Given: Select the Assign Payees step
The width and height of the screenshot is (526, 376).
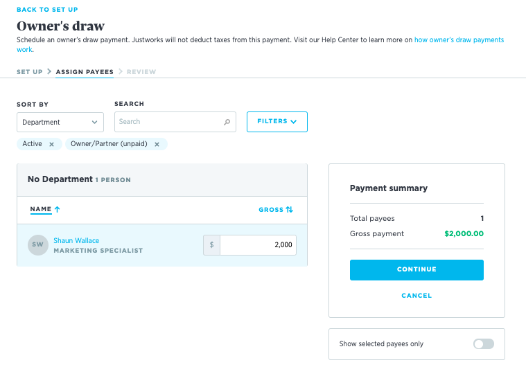Looking at the screenshot, I should [85, 72].
